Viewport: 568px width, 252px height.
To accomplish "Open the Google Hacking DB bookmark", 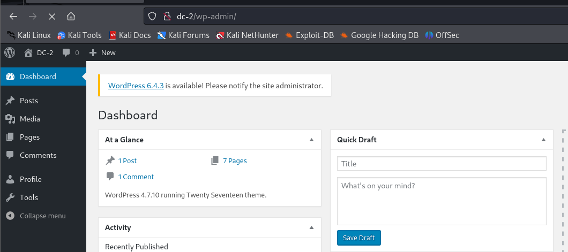I will (379, 35).
